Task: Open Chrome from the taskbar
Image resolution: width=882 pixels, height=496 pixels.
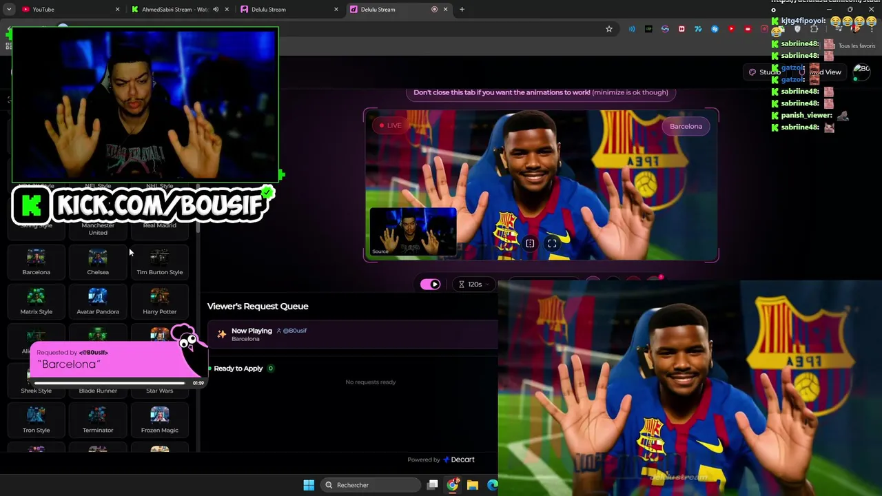Action: point(452,485)
